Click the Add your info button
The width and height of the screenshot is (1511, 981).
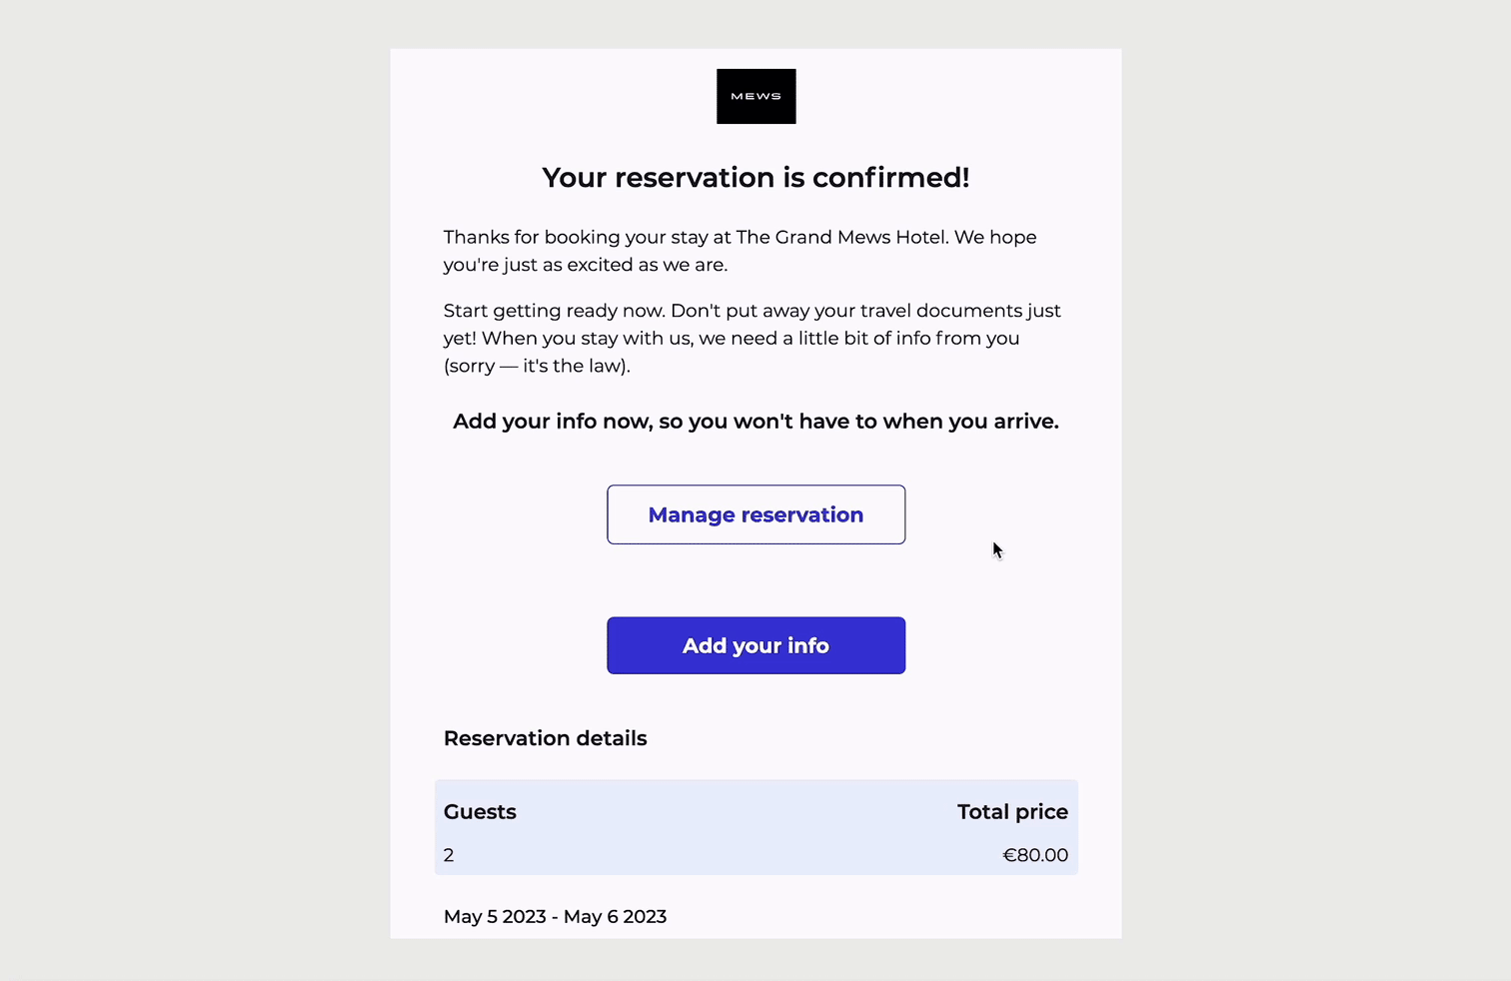tap(756, 645)
